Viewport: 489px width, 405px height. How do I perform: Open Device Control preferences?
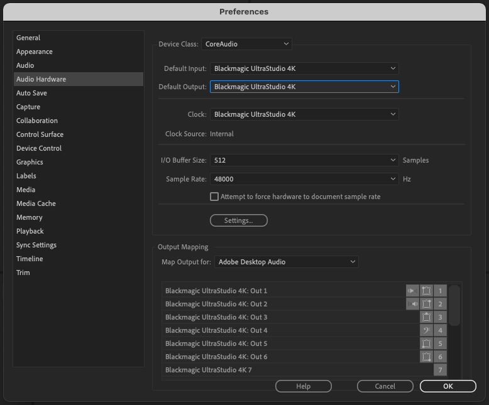click(x=79, y=148)
